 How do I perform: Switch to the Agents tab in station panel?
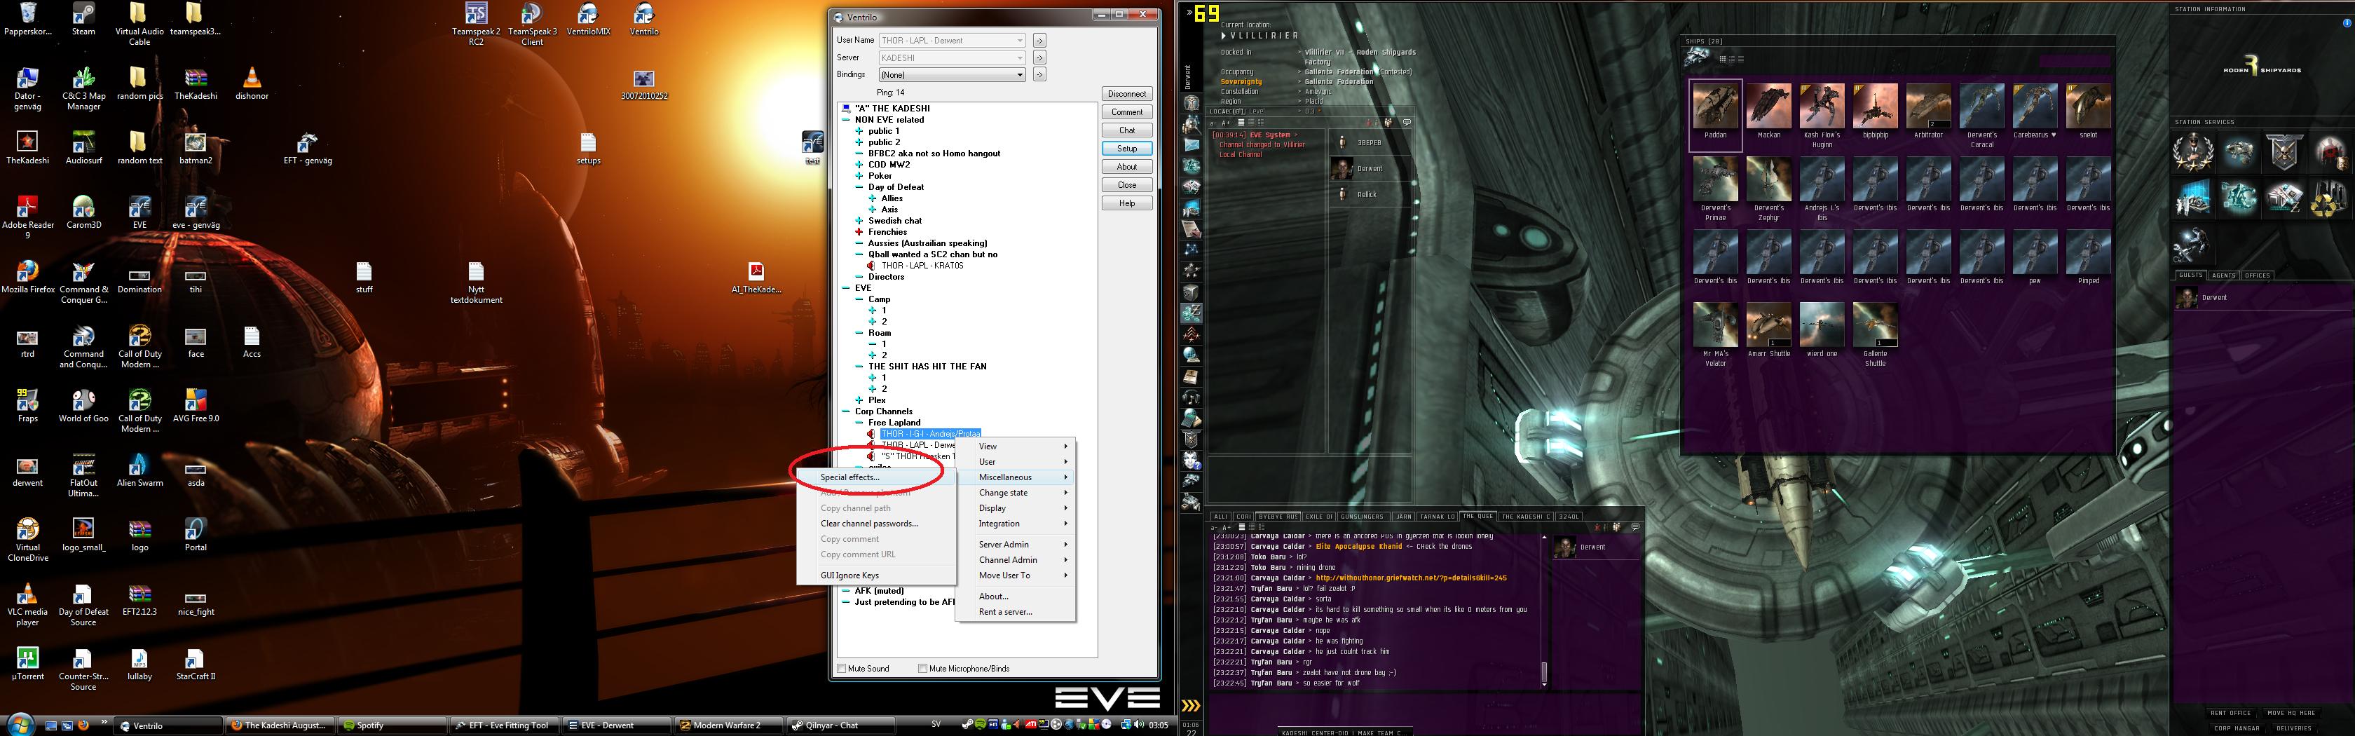2223,275
